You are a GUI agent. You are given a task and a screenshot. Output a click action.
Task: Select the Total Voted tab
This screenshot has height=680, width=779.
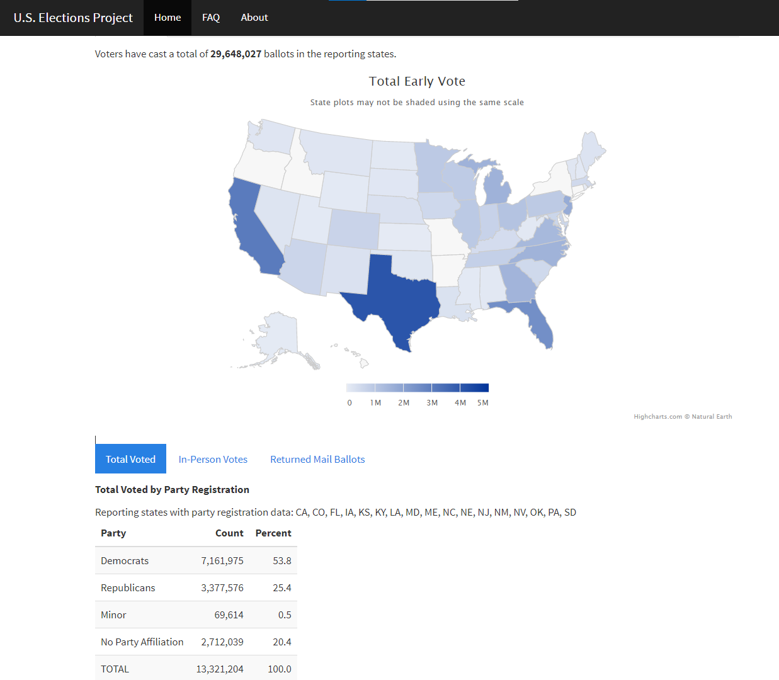130,459
